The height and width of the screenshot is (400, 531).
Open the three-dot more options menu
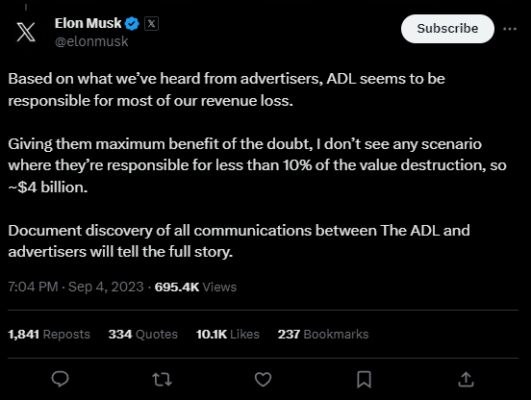point(510,29)
